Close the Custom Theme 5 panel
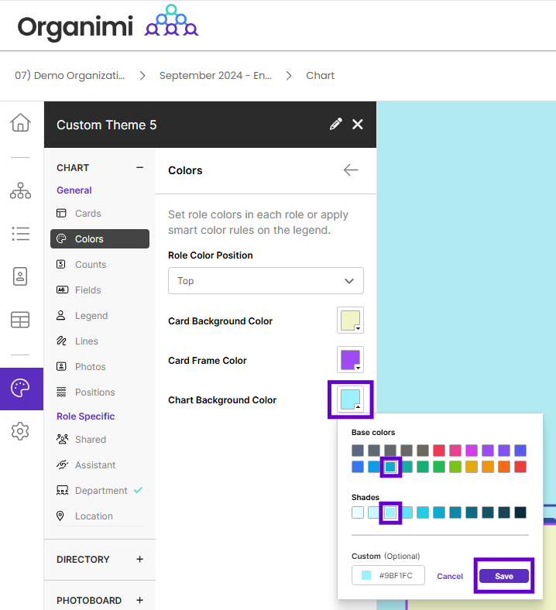556x610 pixels. click(358, 125)
